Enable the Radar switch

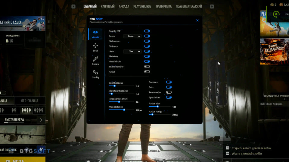click(x=147, y=72)
